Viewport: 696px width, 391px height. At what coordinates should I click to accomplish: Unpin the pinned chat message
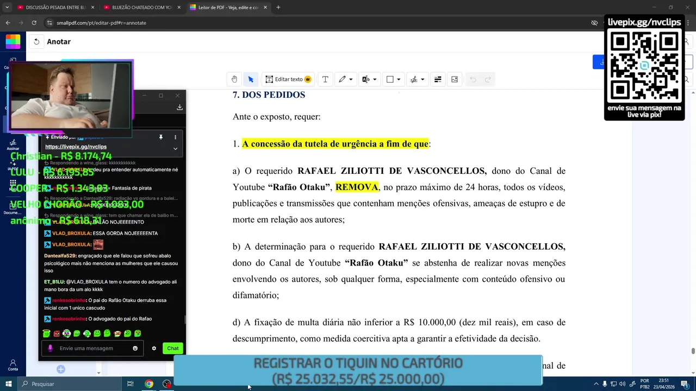click(x=161, y=137)
